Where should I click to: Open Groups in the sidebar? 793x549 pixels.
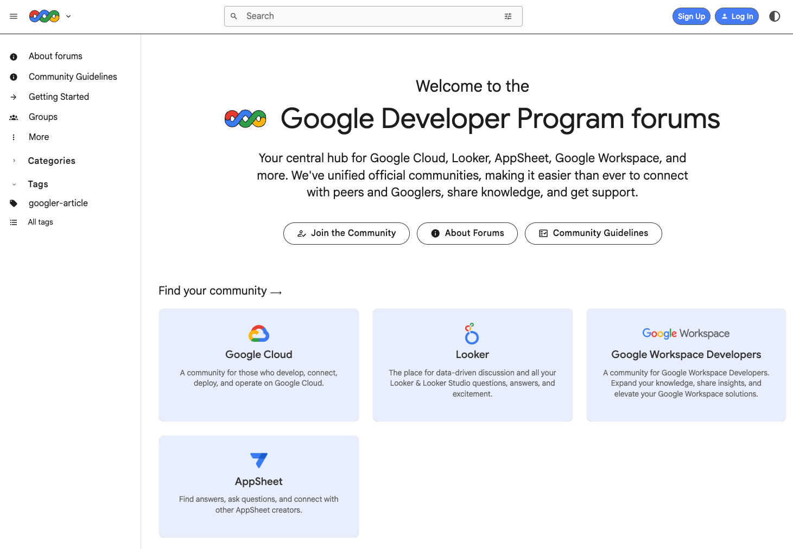coord(43,117)
